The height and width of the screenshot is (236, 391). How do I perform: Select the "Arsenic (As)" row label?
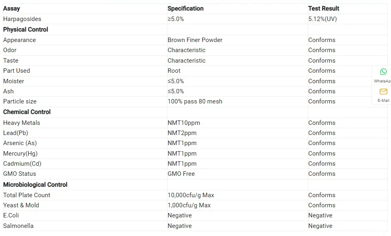pyautogui.click(x=20, y=143)
